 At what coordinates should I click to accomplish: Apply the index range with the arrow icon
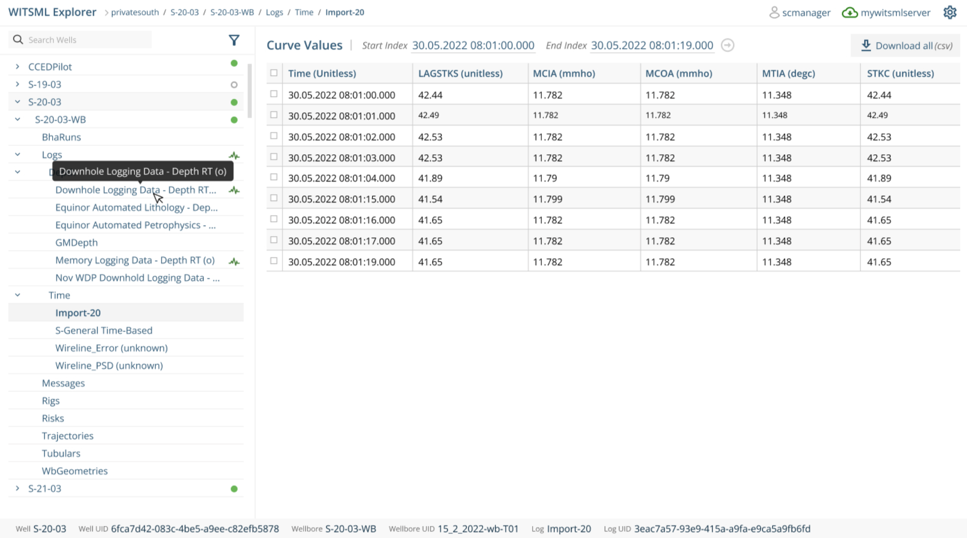click(x=728, y=46)
